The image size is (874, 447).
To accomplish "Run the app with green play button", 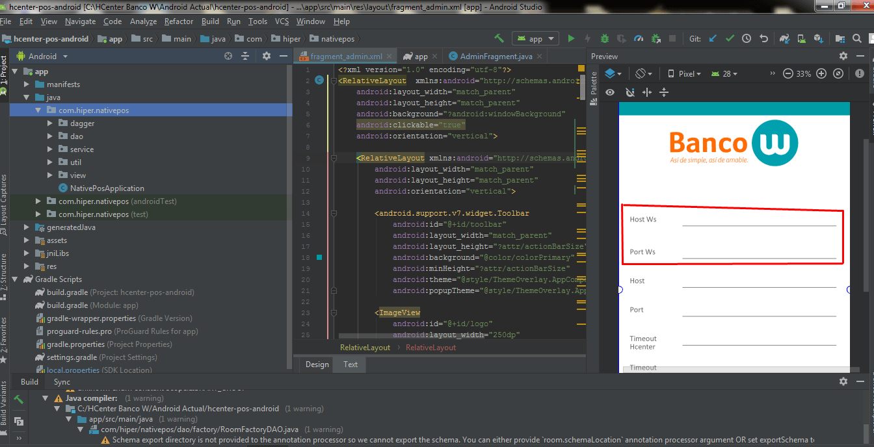I will click(x=571, y=39).
